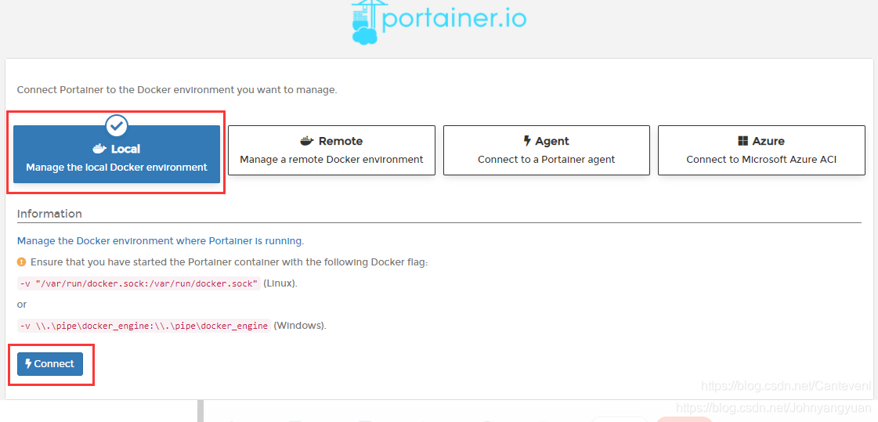Click the lightning bolt icon beside Agent
The image size is (878, 422).
(x=527, y=141)
